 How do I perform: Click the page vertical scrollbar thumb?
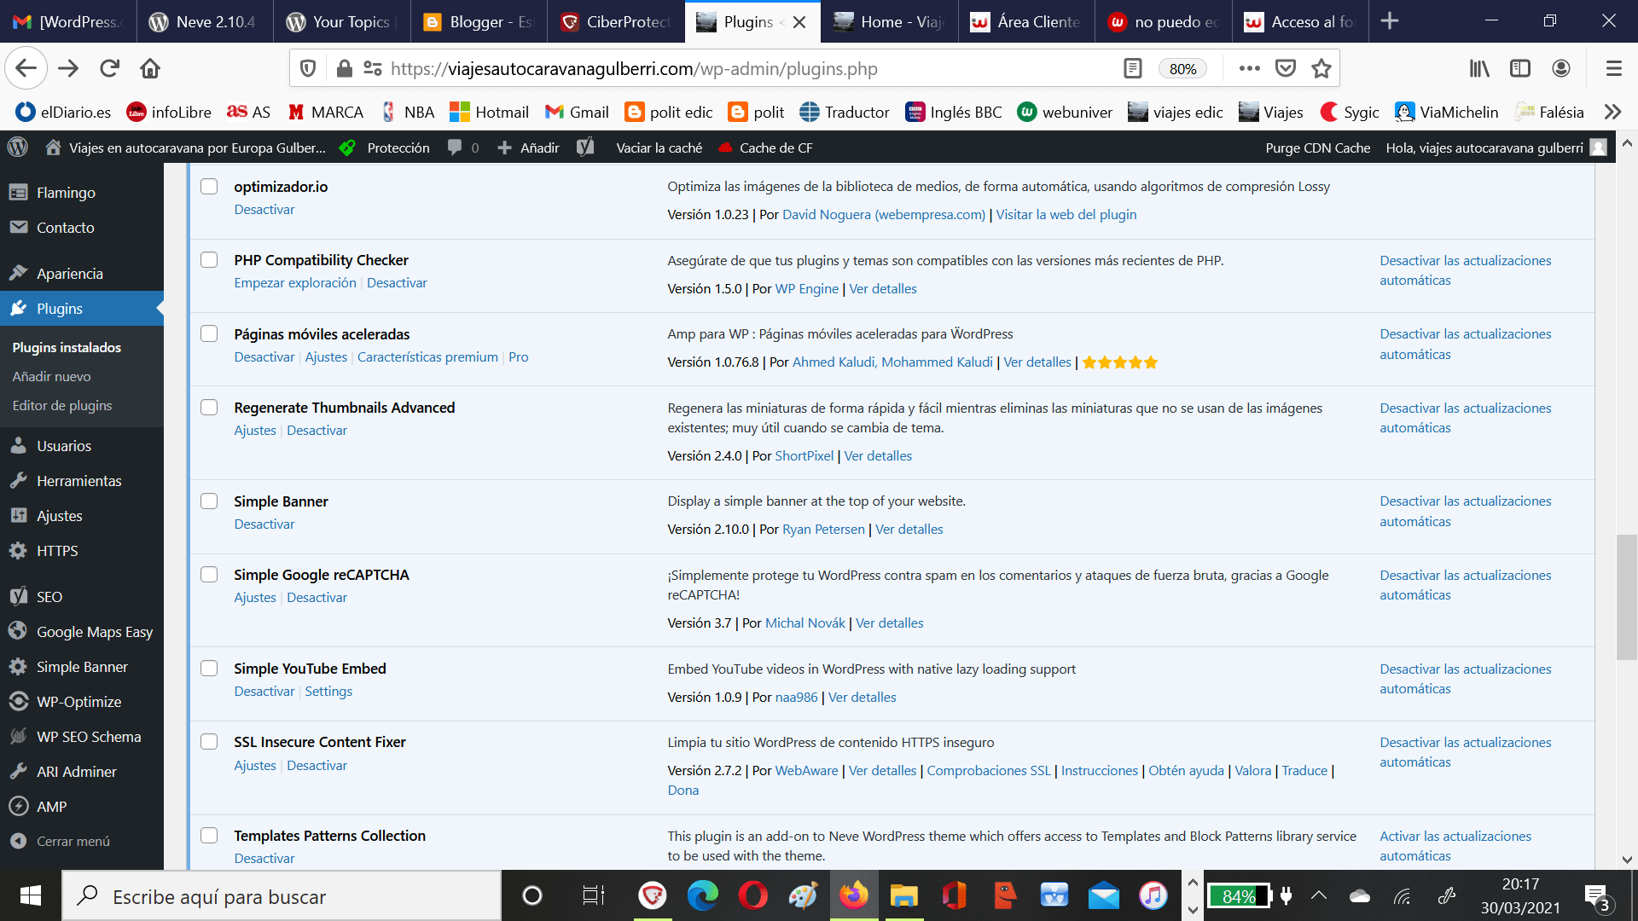pyautogui.click(x=1627, y=597)
